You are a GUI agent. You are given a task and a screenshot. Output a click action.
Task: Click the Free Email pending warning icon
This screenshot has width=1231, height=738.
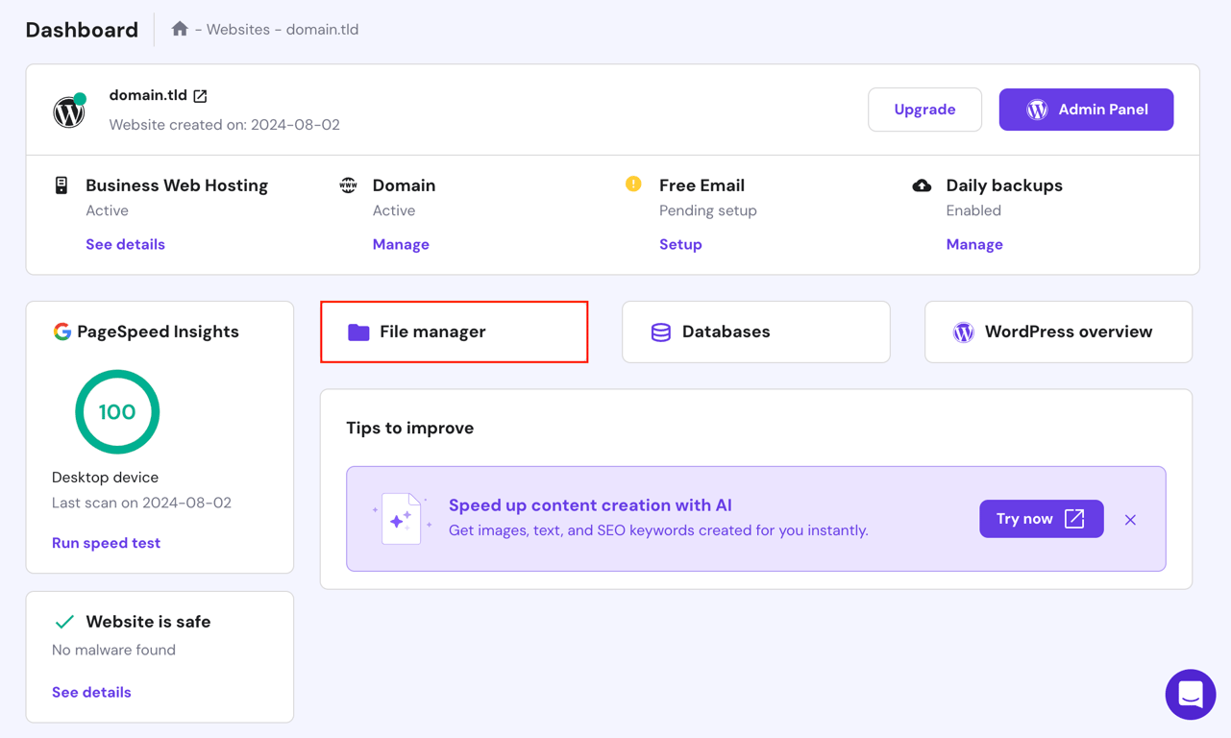pyautogui.click(x=634, y=184)
